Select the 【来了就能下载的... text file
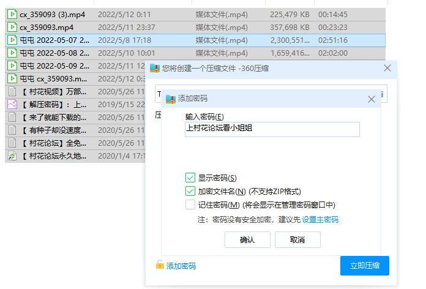 pos(55,117)
